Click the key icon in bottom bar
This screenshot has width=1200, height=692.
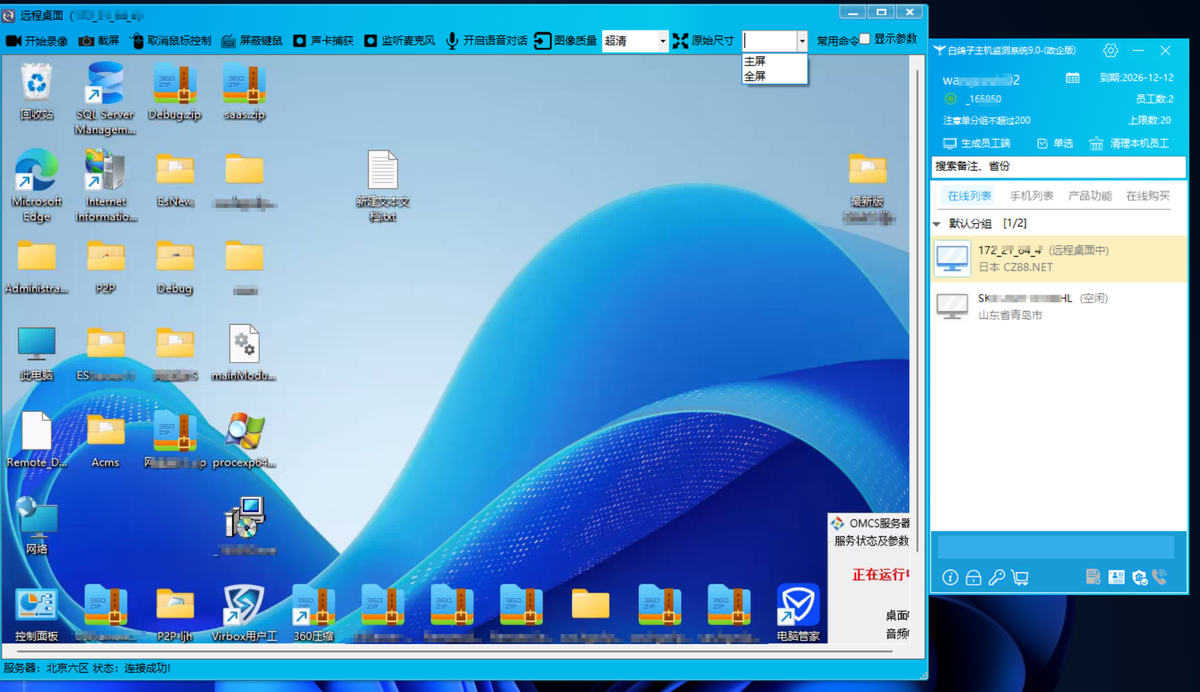(996, 577)
